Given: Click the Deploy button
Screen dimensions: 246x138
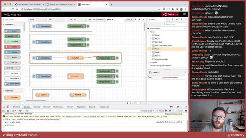Looking at the screenshot, I should pos(169,15).
